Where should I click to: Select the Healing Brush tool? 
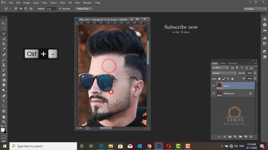click(4, 55)
